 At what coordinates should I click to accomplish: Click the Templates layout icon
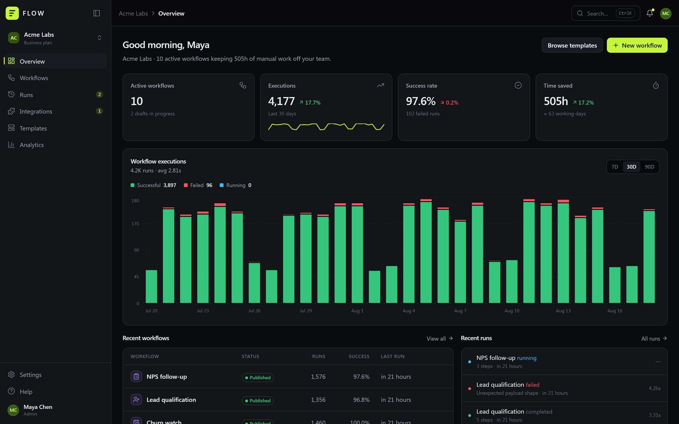coord(11,128)
